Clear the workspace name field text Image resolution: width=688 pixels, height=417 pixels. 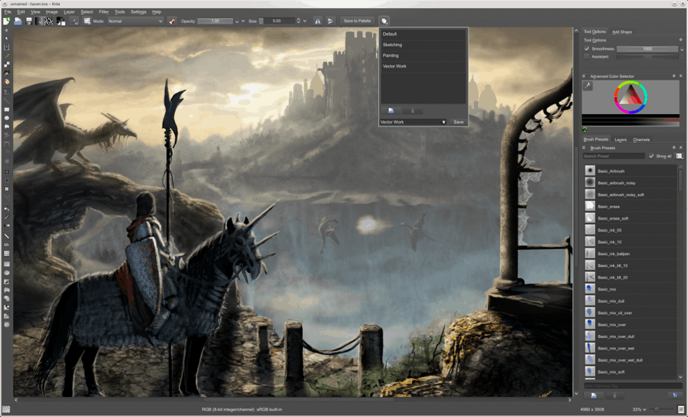pyautogui.click(x=443, y=122)
